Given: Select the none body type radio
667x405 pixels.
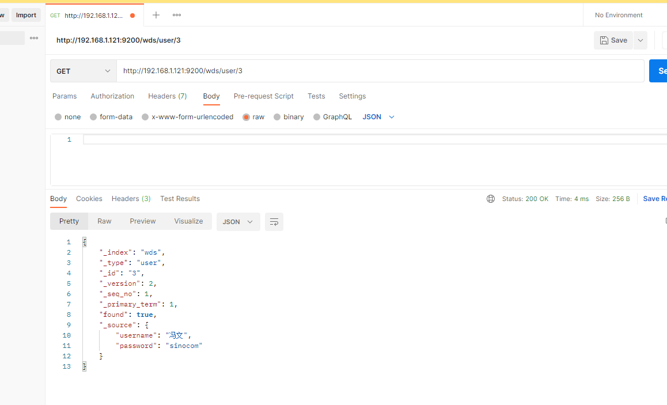Looking at the screenshot, I should coord(58,117).
